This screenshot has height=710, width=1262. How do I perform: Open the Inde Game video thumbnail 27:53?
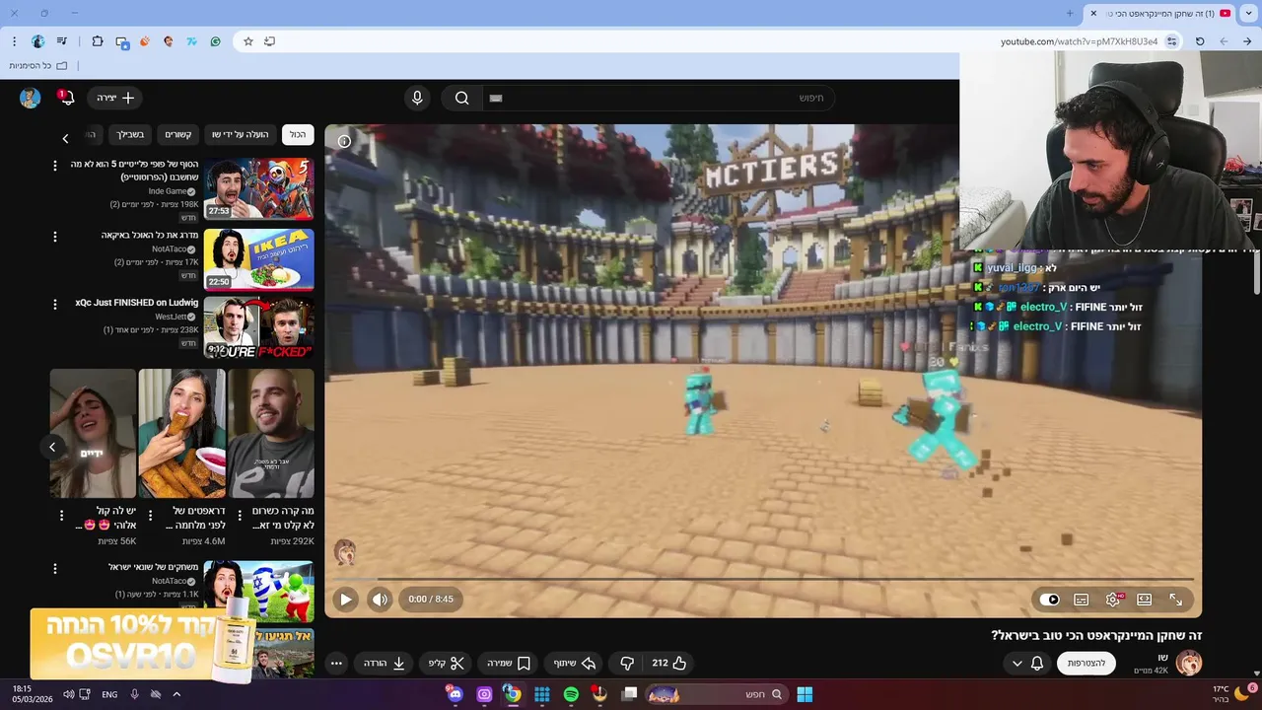tap(258, 188)
